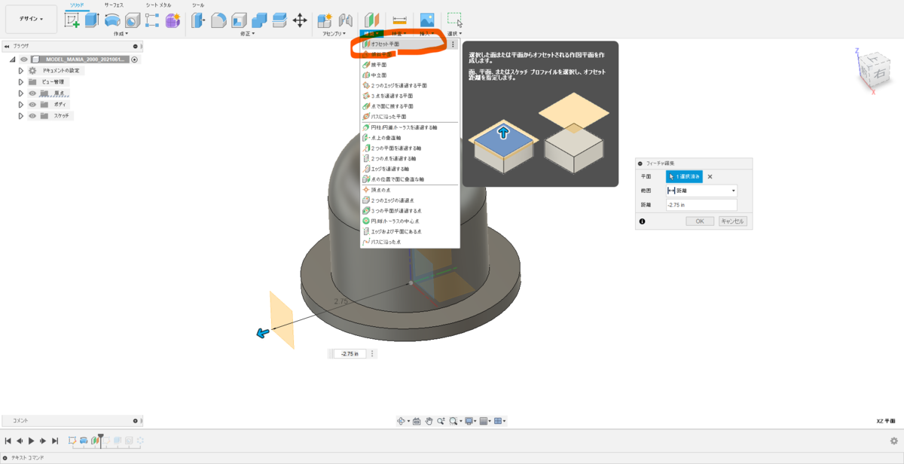
Task: Collapse the MODEL_MANIA root tree node
Action: pyautogui.click(x=13, y=60)
